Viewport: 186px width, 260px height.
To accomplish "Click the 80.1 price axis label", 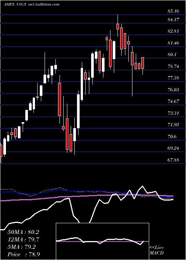I will pyautogui.click(x=172, y=55).
